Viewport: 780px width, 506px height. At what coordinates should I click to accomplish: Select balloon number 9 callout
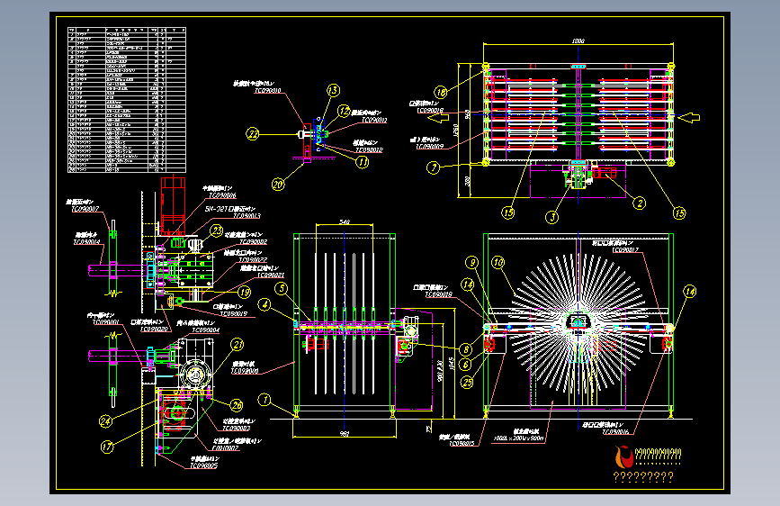pos(471,263)
